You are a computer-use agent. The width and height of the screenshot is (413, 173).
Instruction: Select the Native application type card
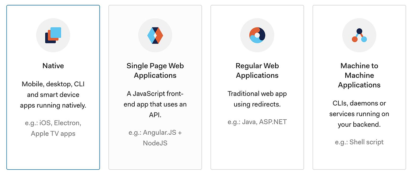click(x=53, y=87)
